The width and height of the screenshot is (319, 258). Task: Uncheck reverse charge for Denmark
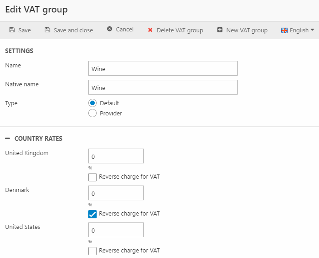pyautogui.click(x=92, y=214)
